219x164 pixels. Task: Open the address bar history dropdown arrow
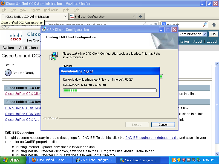[x=151, y=25]
